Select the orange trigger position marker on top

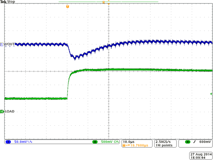67,6
